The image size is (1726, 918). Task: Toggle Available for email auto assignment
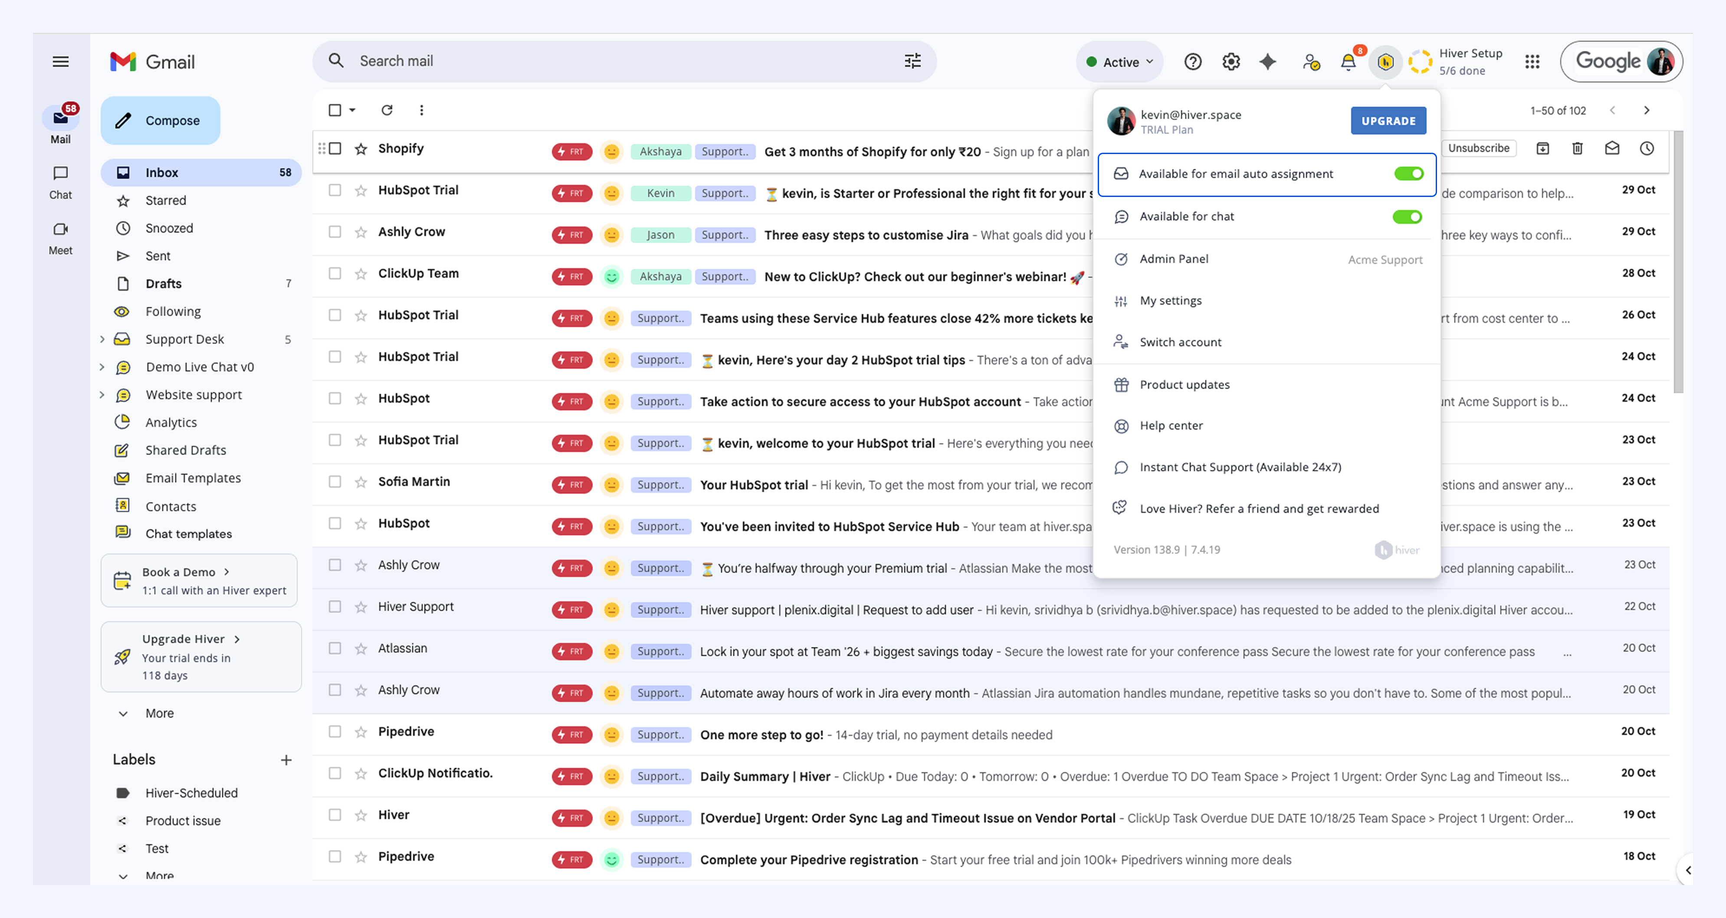click(x=1408, y=174)
